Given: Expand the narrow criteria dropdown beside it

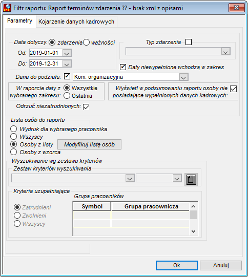Looking at the screenshot, I should 177,178.
